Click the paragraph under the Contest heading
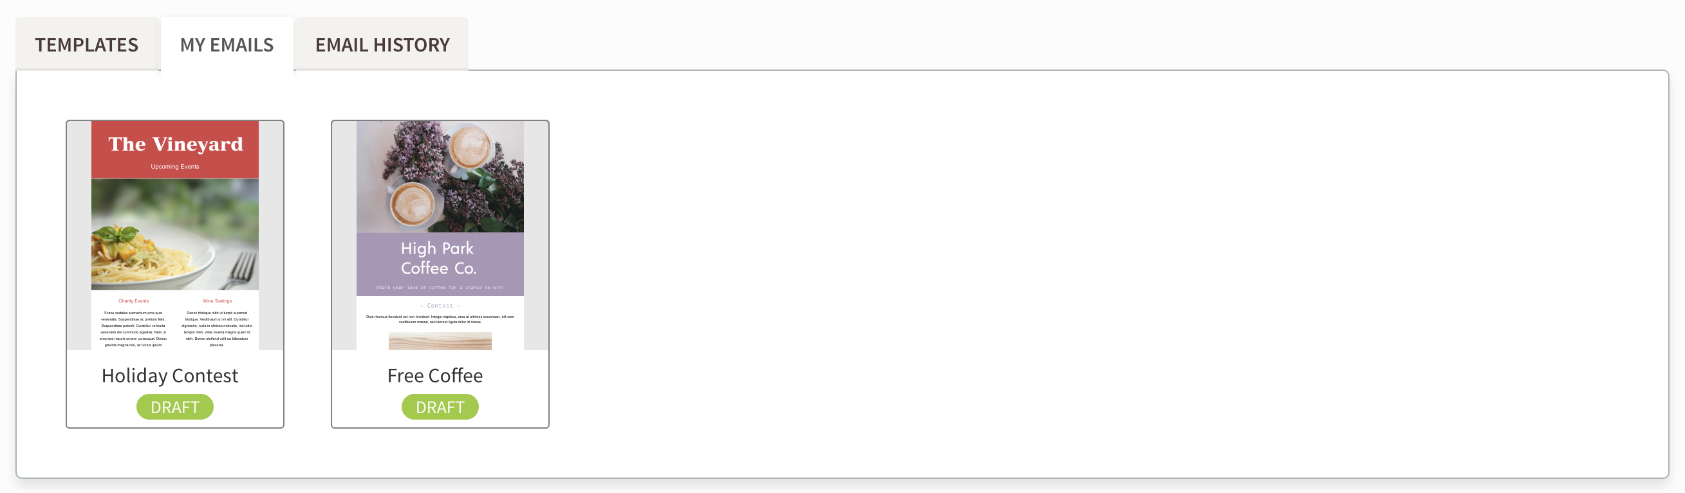 coord(440,319)
